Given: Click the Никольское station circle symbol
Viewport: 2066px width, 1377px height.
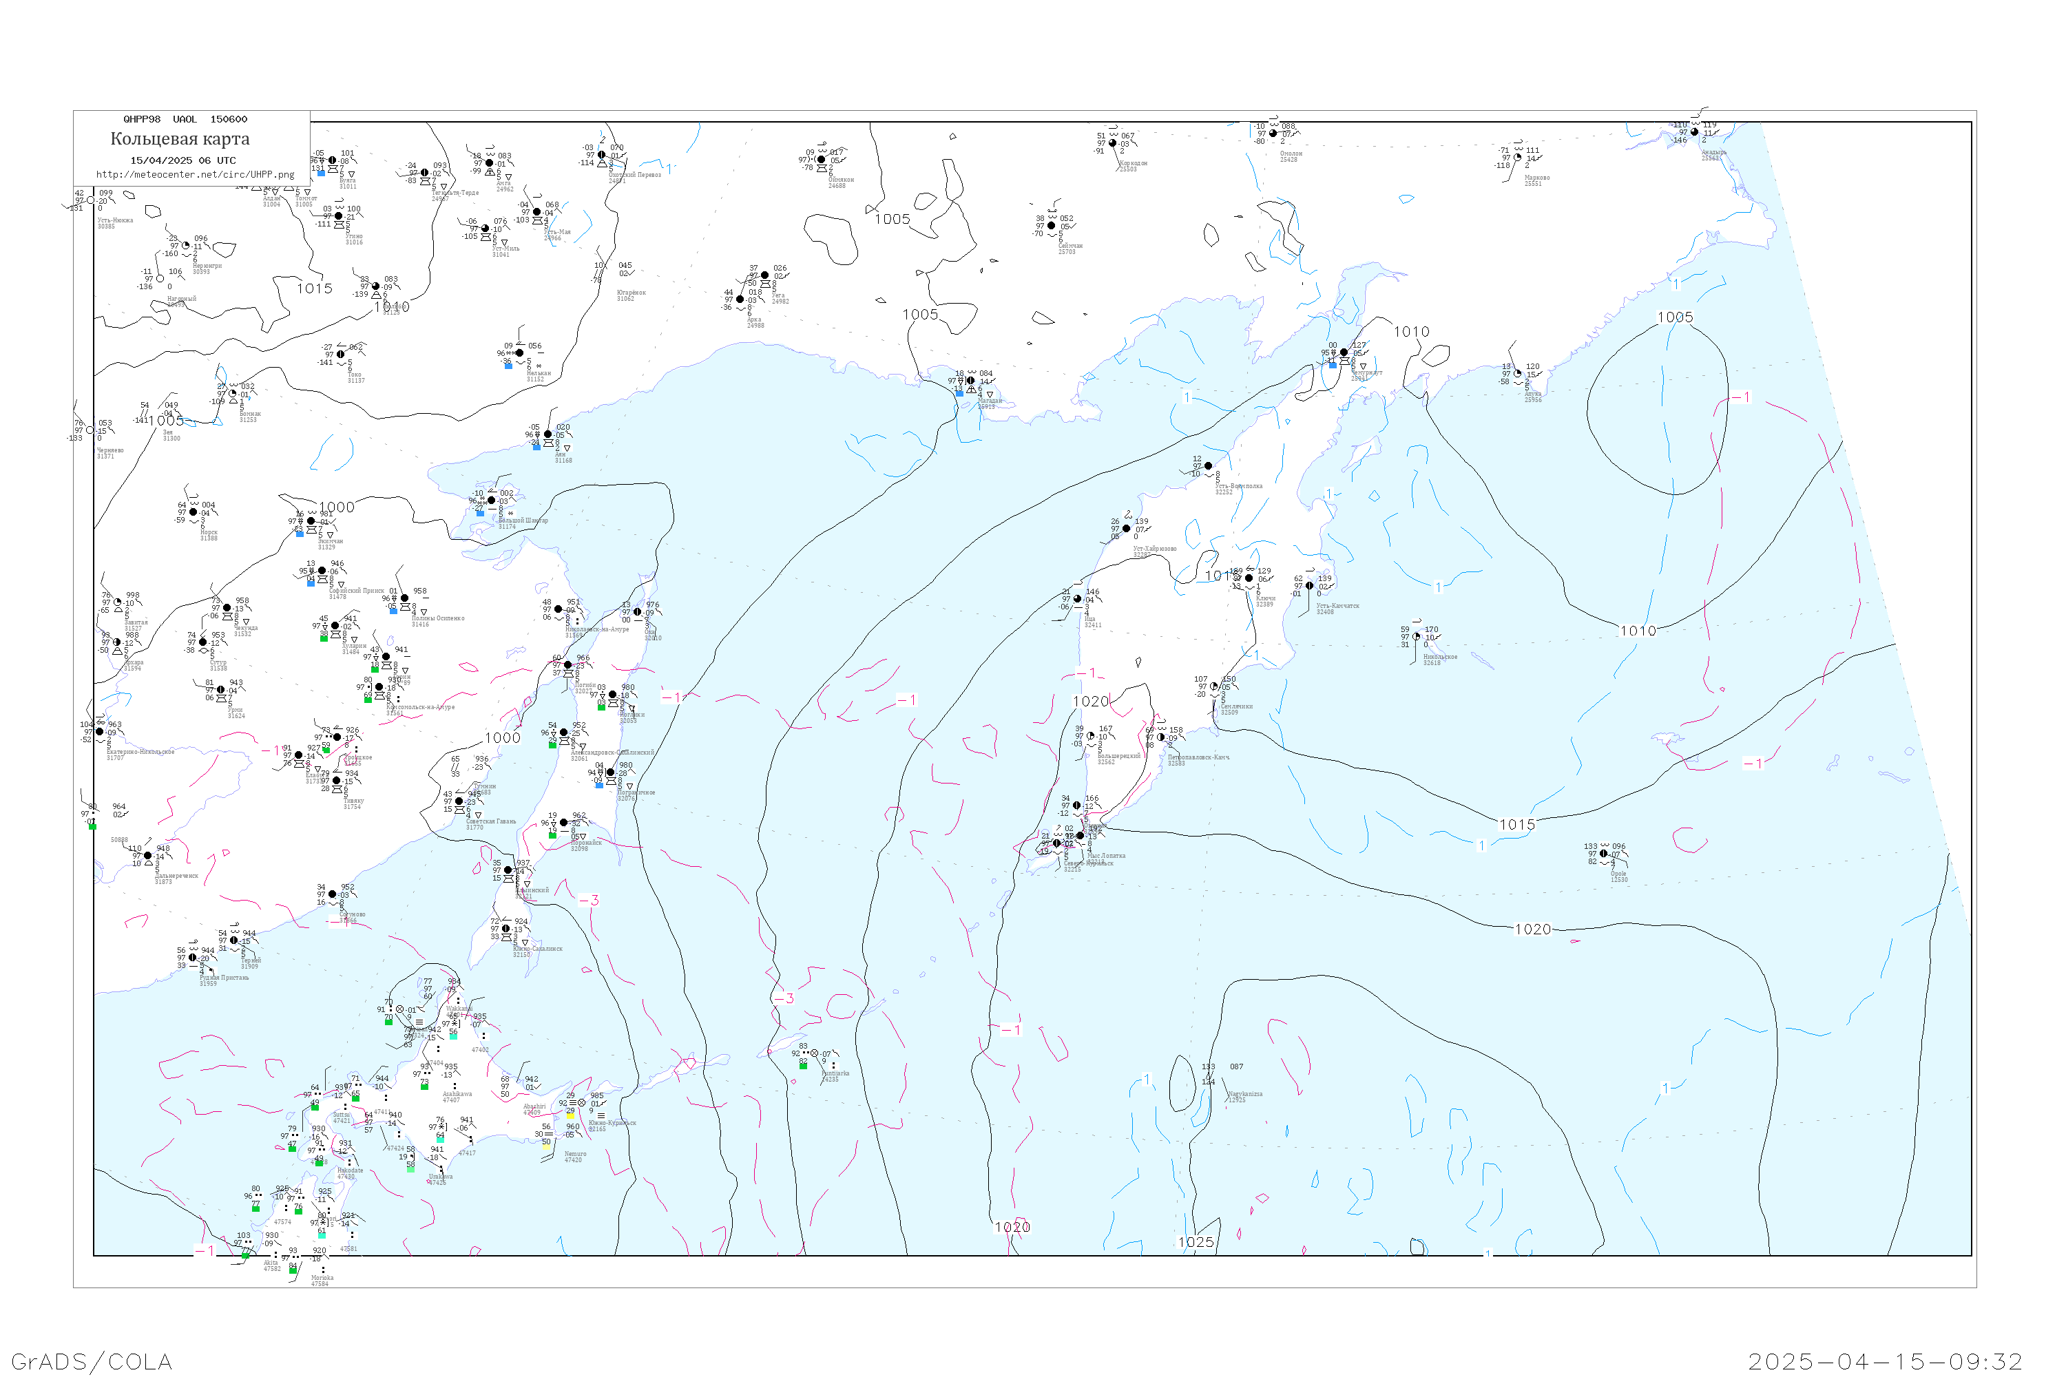Looking at the screenshot, I should (1416, 637).
